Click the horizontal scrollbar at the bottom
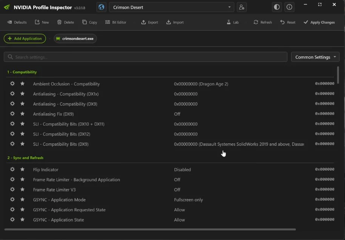This screenshot has width=345, height=240. coord(150,229)
